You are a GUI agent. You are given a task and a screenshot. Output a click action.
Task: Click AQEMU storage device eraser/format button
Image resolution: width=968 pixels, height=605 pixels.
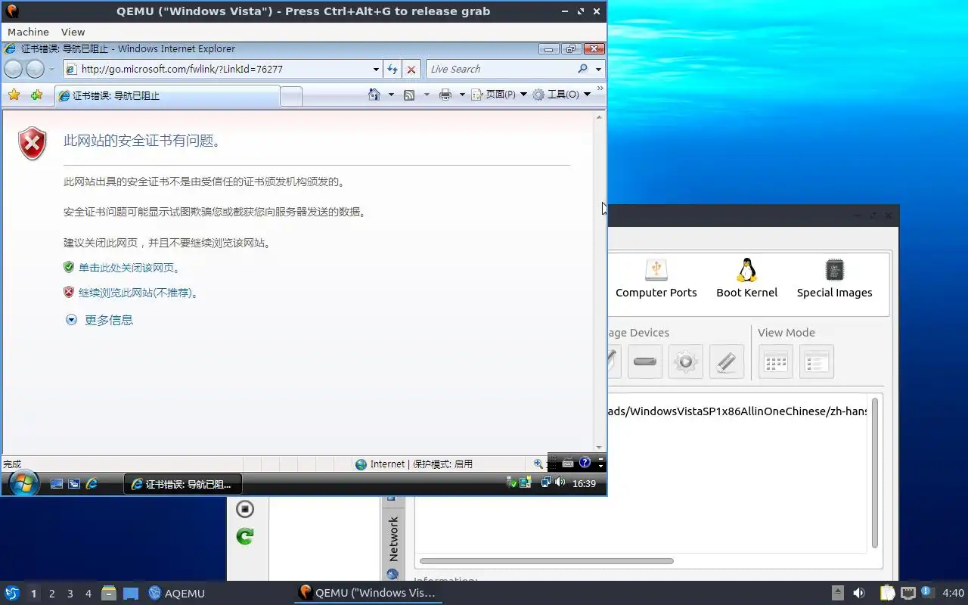tap(727, 361)
